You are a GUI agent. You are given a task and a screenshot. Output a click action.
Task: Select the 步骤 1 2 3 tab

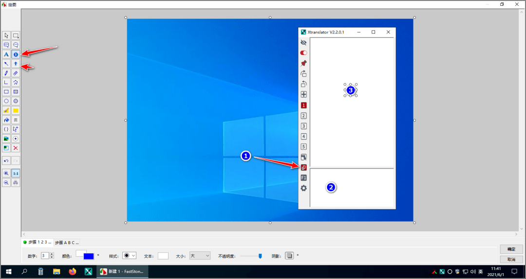[37, 242]
